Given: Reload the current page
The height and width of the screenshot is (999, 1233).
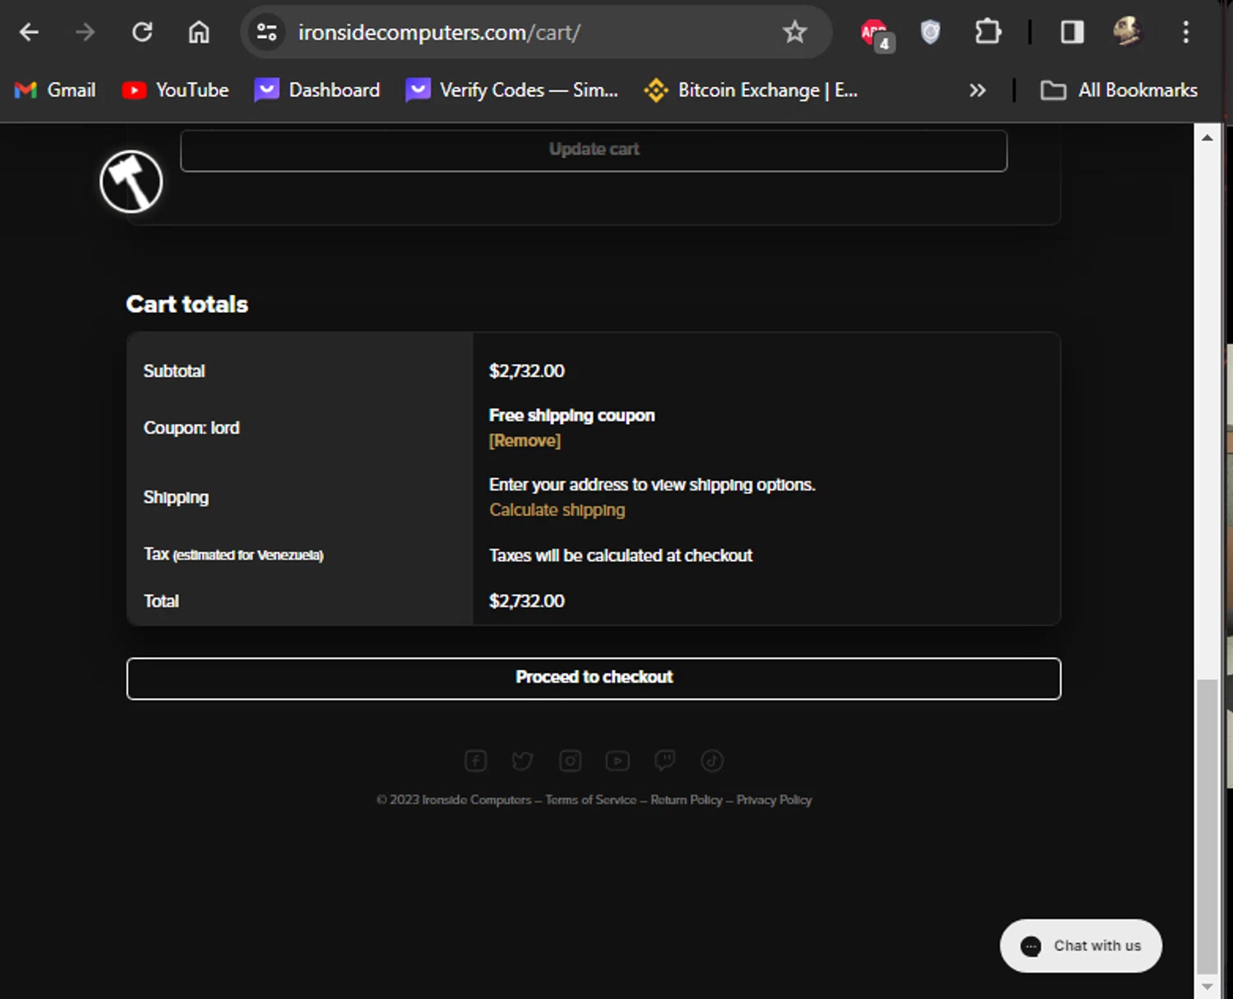Looking at the screenshot, I should tap(142, 32).
